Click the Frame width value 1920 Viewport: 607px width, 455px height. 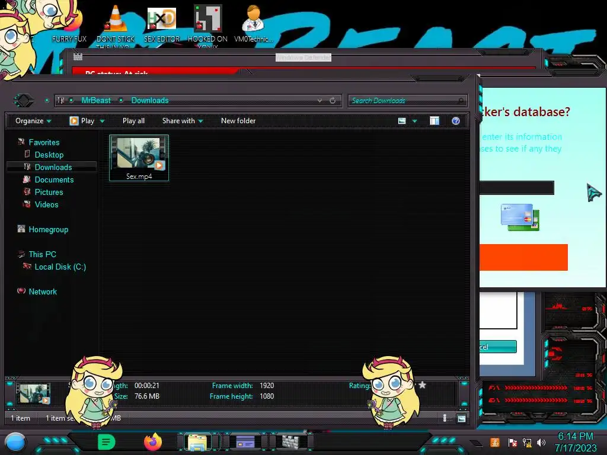(267, 385)
